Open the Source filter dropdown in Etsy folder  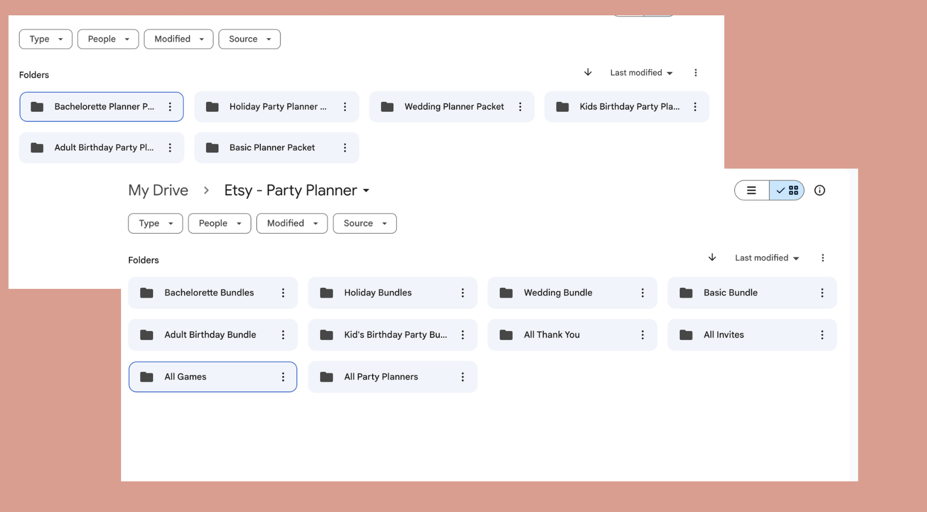point(365,223)
